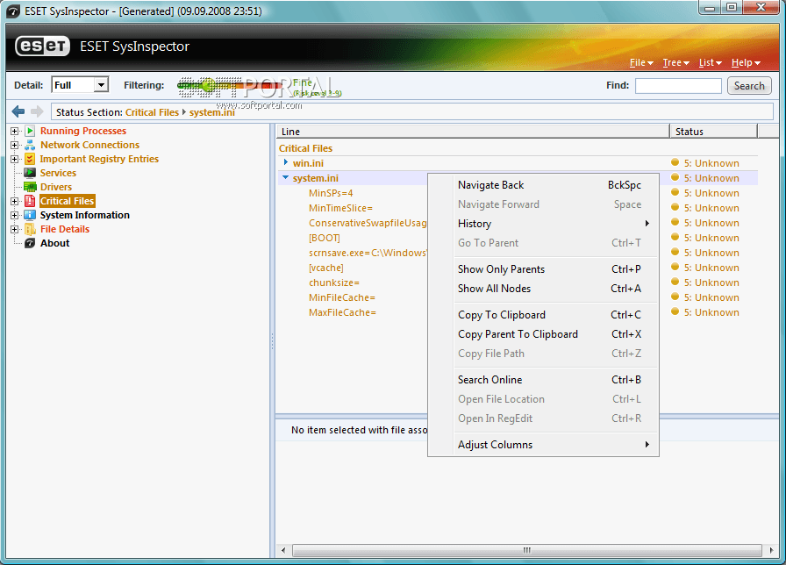Click the File Details icon
This screenshot has width=786, height=565.
[30, 229]
